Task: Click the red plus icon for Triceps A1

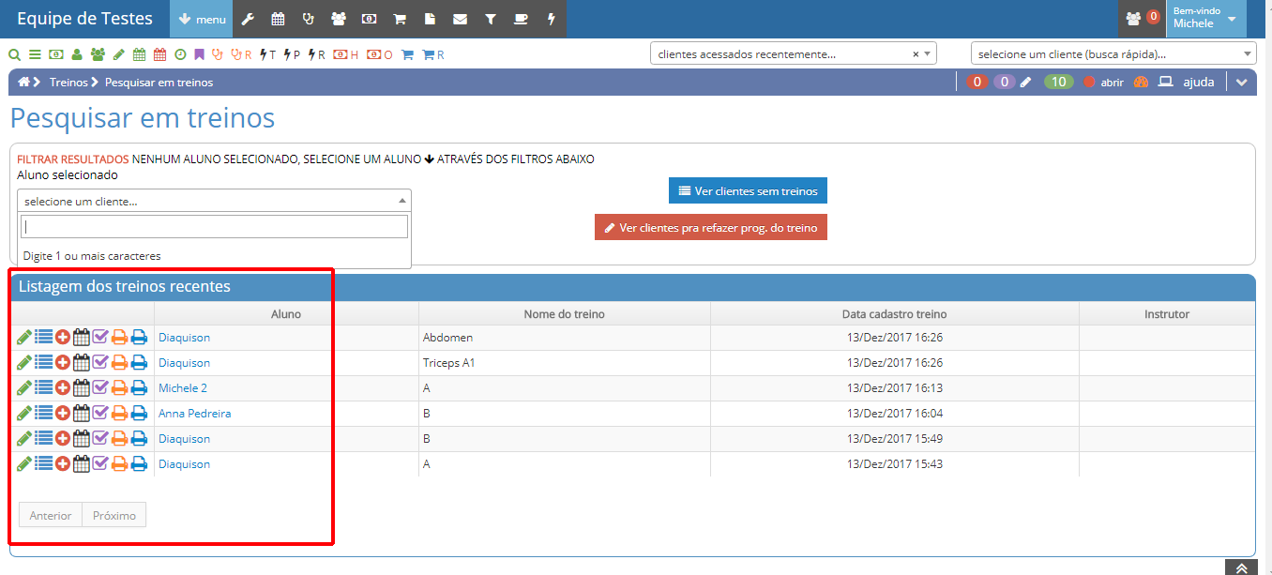Action: [x=63, y=363]
